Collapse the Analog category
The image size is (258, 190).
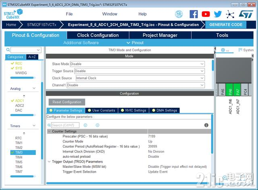click(34, 88)
